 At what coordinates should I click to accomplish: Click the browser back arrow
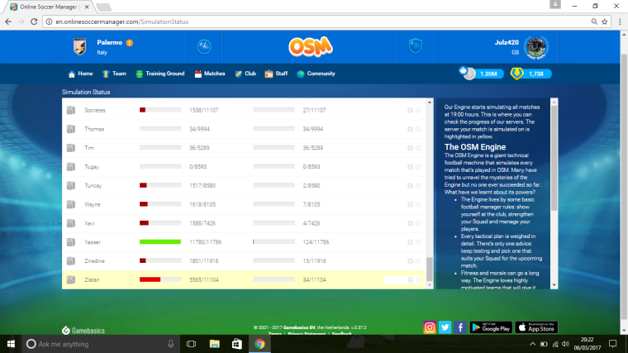click(8, 21)
